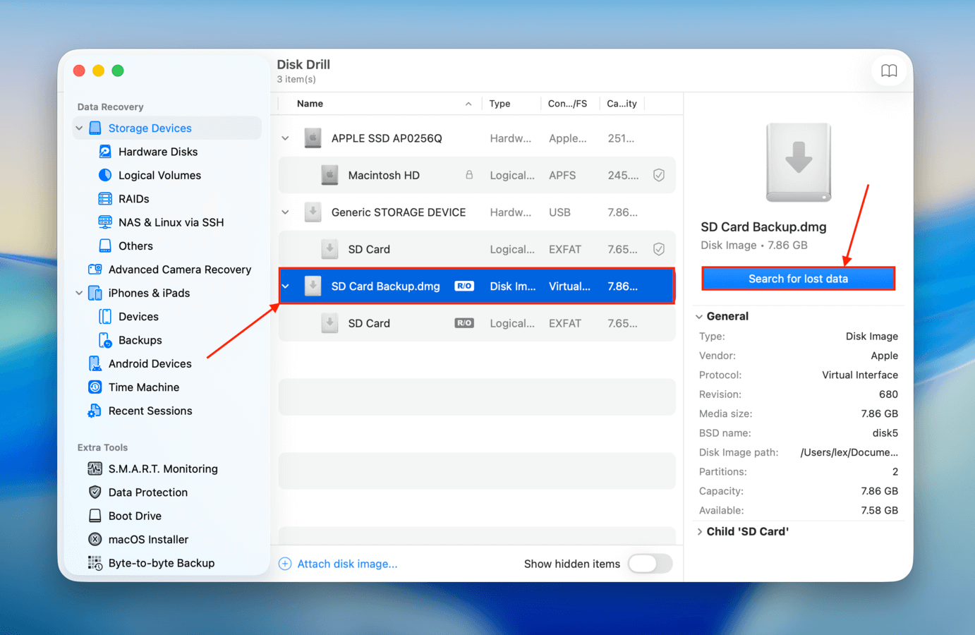Select the Time Machine icon
Screen dimensions: 975x635
tap(95, 387)
